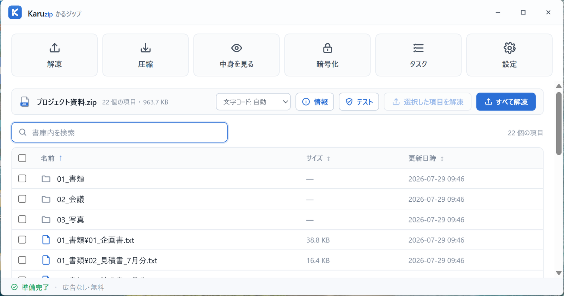
Task: Open the 解凍 (extract) tile
Action: 55,55
